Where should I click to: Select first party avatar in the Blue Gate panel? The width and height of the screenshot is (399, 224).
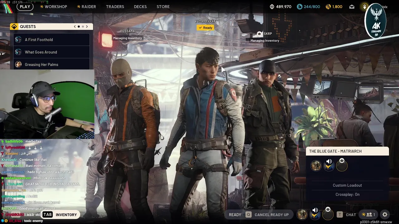click(316, 166)
